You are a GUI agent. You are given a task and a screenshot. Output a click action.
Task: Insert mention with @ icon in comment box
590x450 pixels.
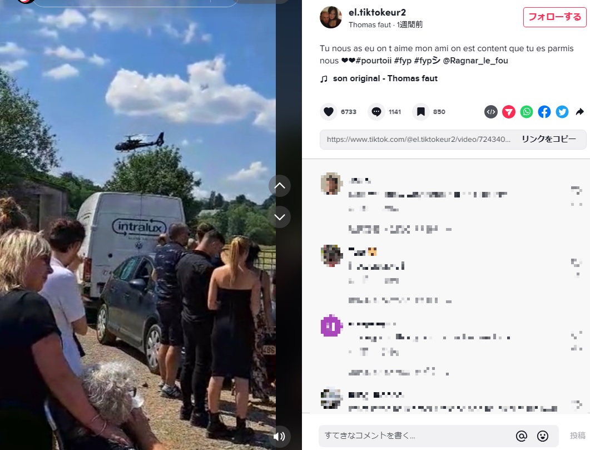[x=521, y=436]
